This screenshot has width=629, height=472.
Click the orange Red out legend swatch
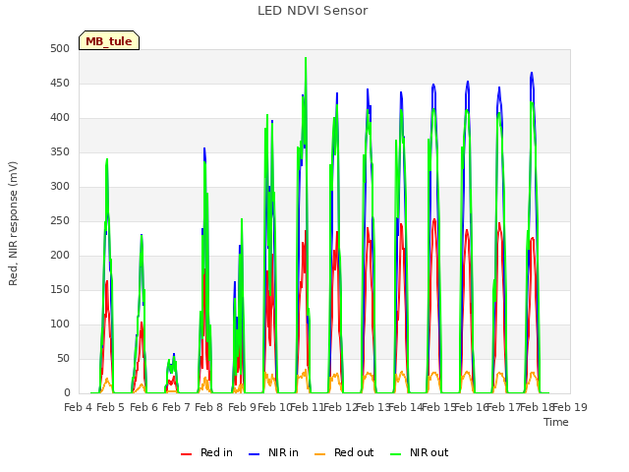click(x=320, y=454)
